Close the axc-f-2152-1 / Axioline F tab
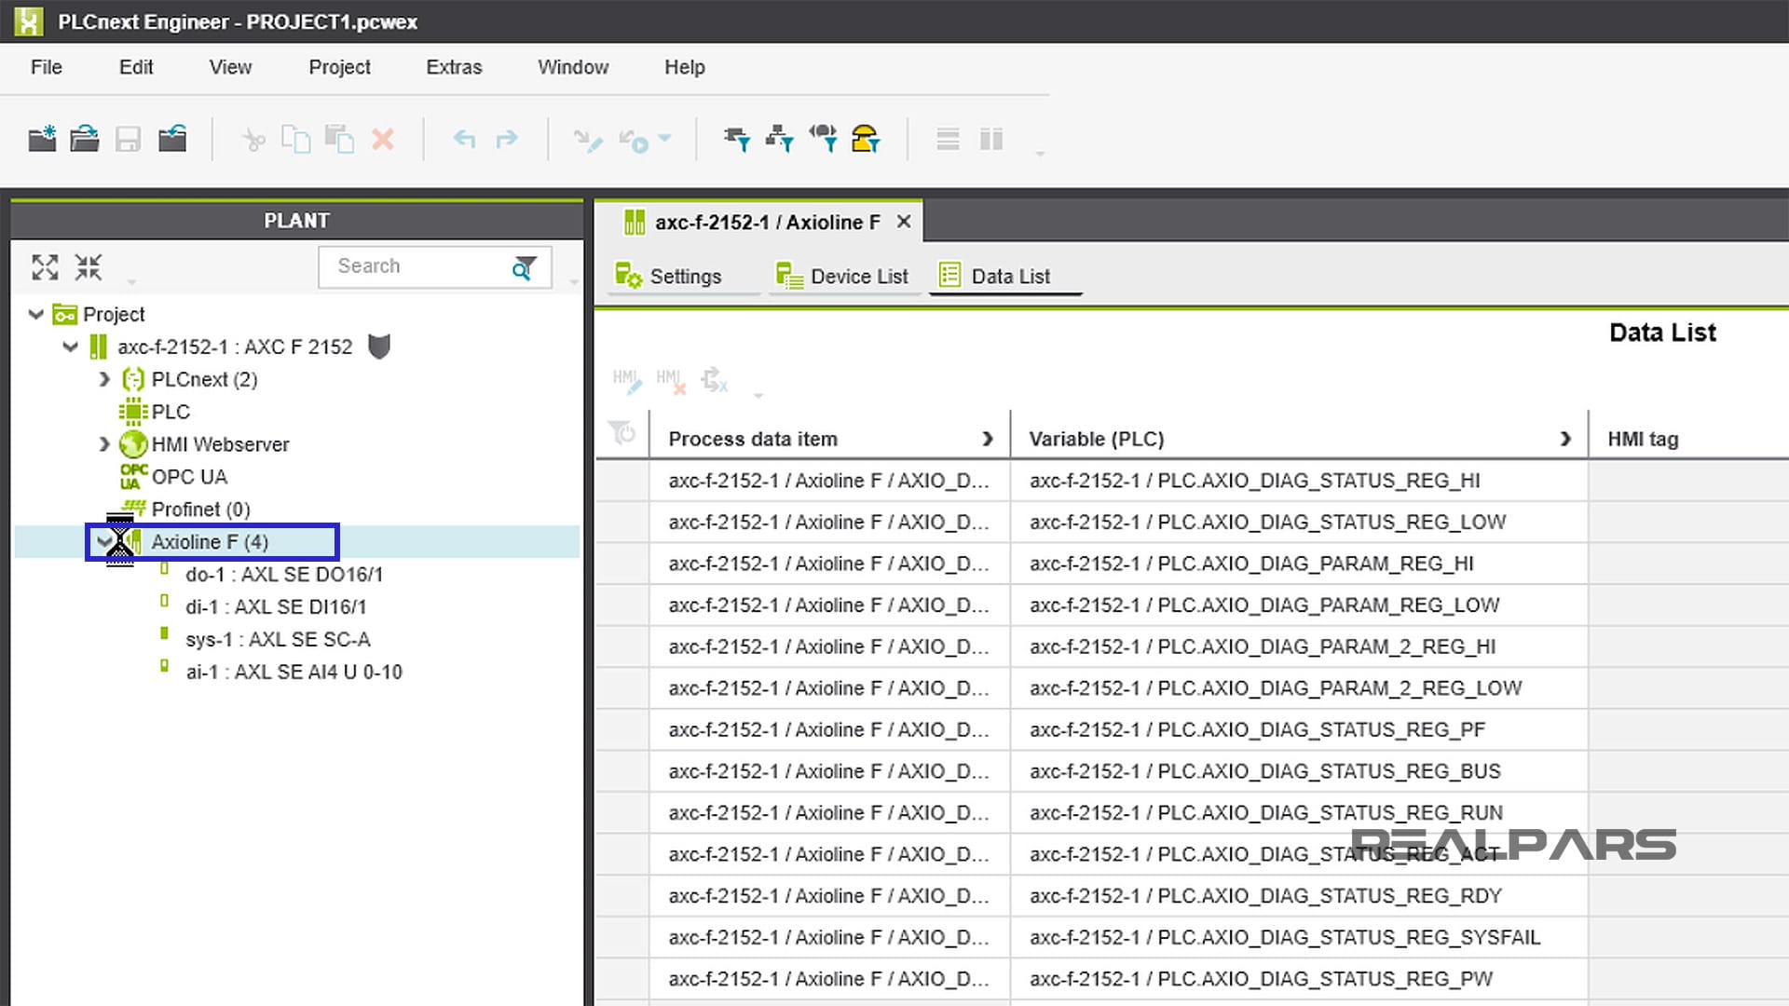The height and width of the screenshot is (1006, 1789). (903, 222)
